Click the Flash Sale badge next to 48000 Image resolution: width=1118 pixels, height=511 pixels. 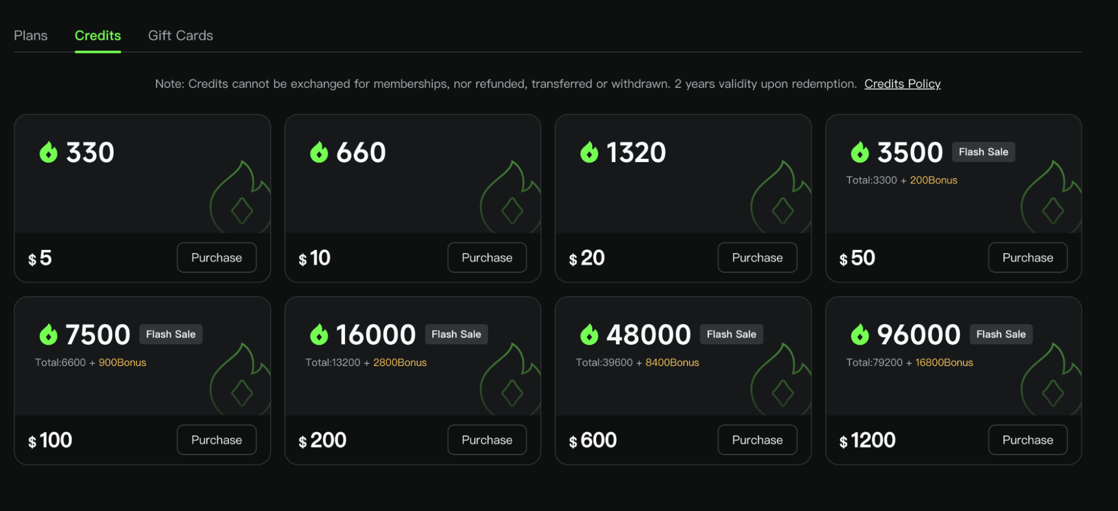(731, 334)
